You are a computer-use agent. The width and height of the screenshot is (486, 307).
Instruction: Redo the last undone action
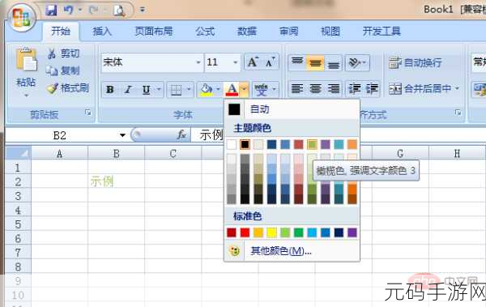[92, 11]
